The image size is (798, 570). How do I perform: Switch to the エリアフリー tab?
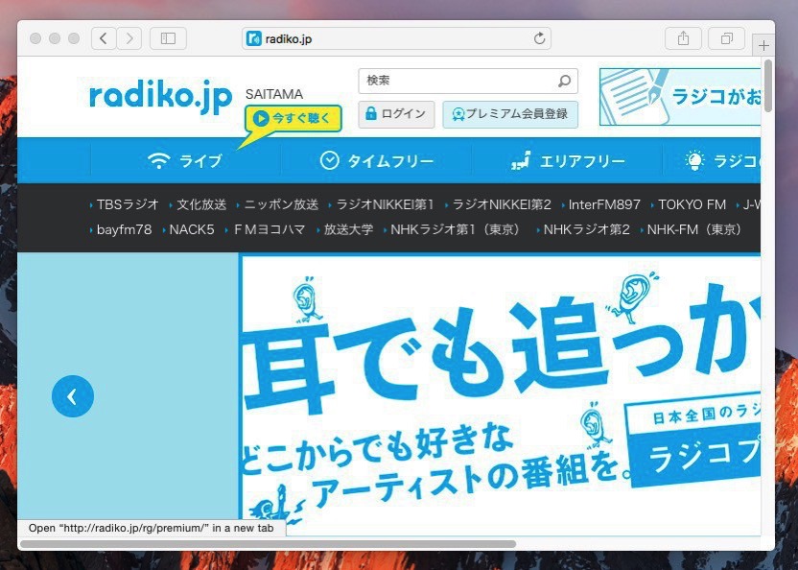click(x=568, y=161)
